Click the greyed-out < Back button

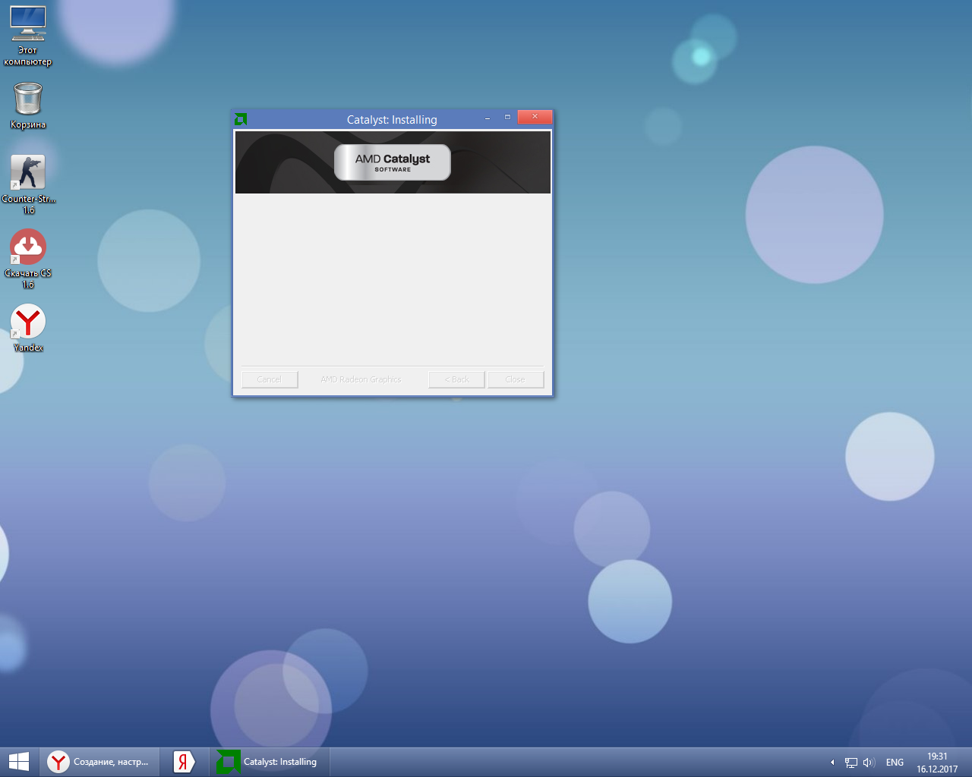click(456, 379)
